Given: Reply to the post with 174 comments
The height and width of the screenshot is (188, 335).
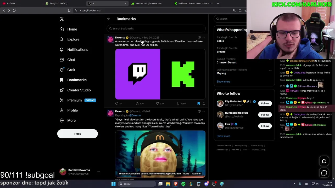Looking at the screenshot, I should click(119, 103).
